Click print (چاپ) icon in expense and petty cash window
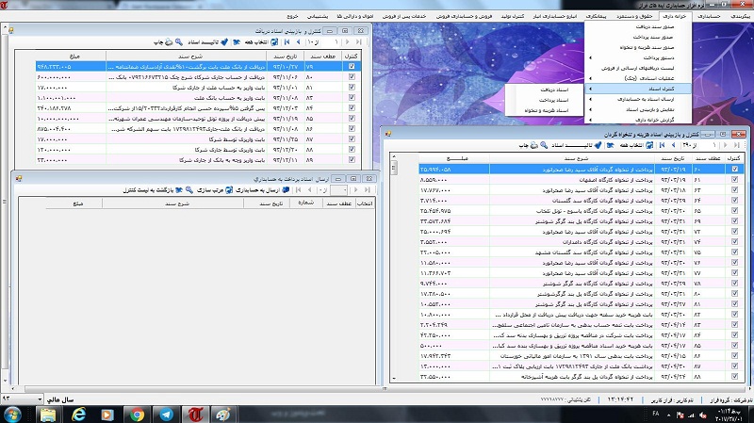754x423 pixels. 533,145
